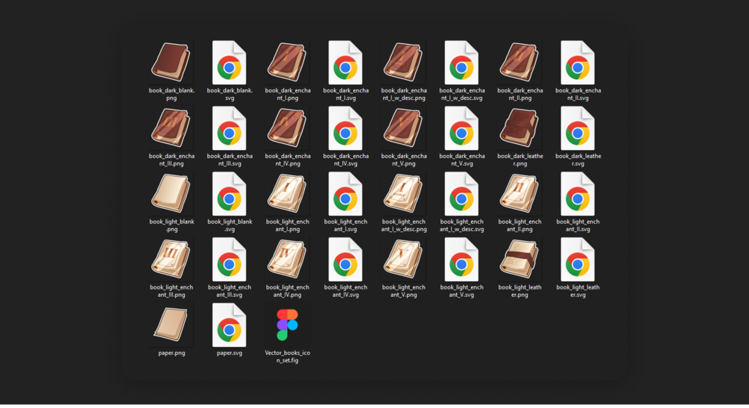Select book_light_blank.png book icon
Viewport: 749px width, 408px height.
pos(171,193)
